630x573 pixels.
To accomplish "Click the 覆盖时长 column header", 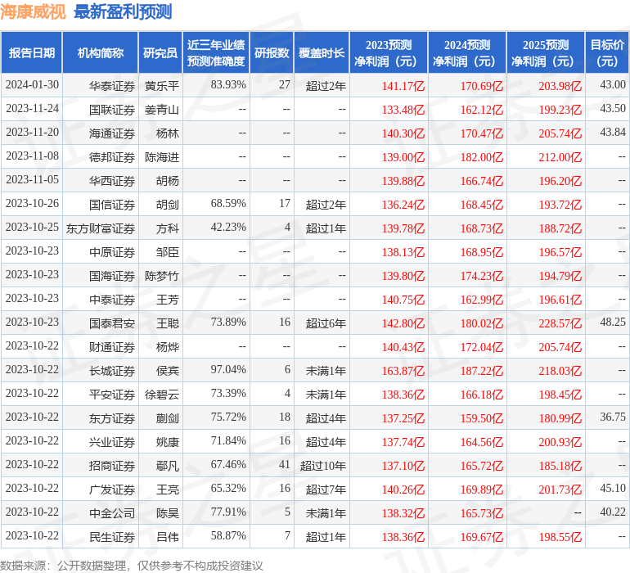I will tap(322, 52).
